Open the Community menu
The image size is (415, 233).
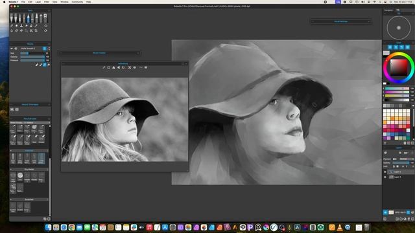(x=77, y=1)
